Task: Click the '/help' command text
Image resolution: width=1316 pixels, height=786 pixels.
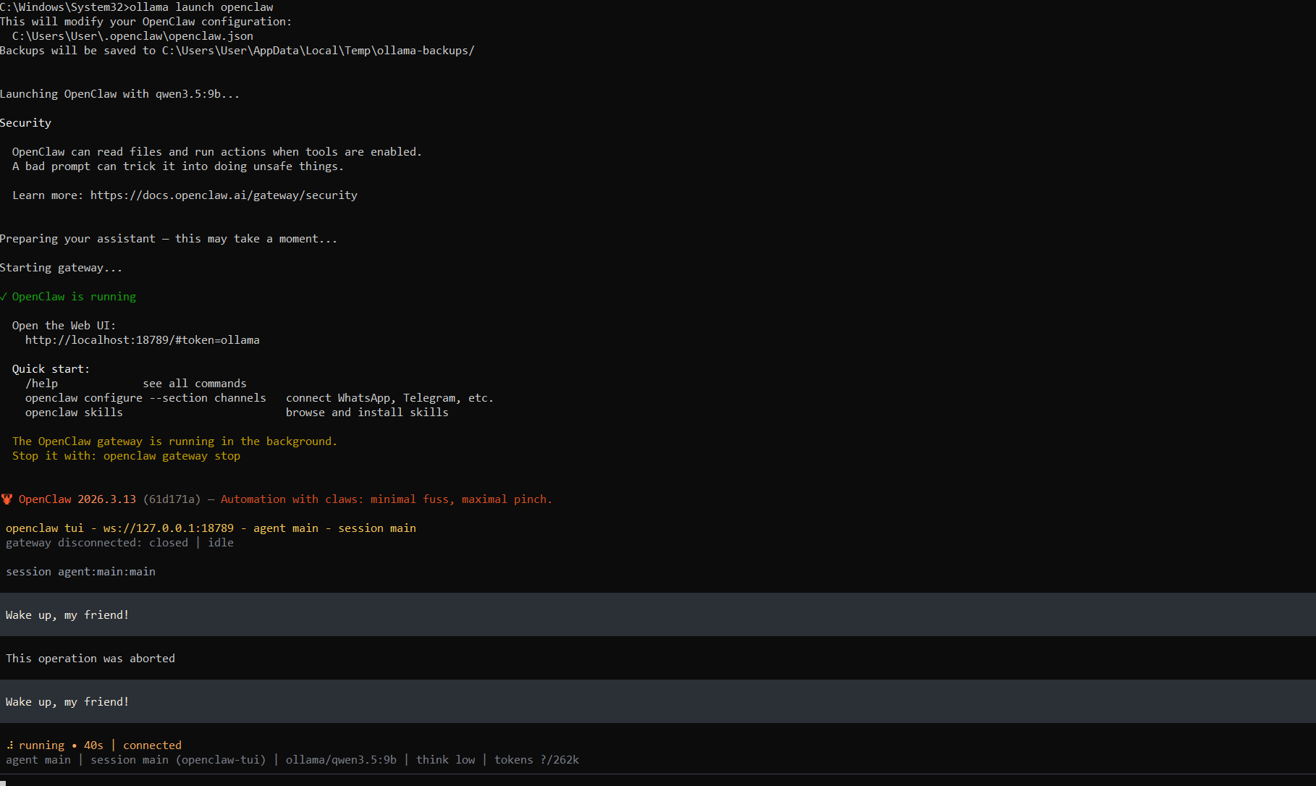Action: [41, 384]
